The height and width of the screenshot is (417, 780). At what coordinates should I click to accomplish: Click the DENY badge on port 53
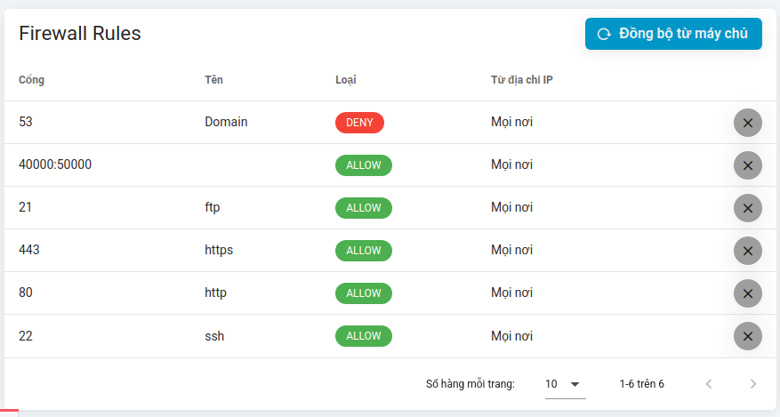click(x=359, y=123)
